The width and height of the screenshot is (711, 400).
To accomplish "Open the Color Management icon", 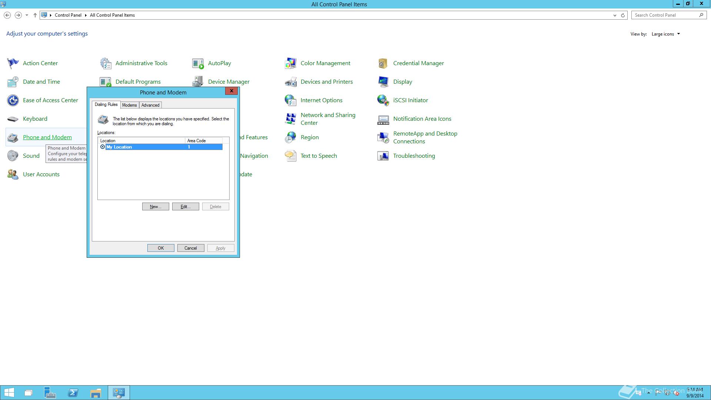I will coord(291,63).
